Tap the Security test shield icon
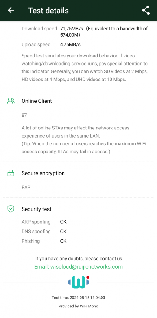Screen dimensions: 157x318 pyautogui.click(x=11, y=209)
